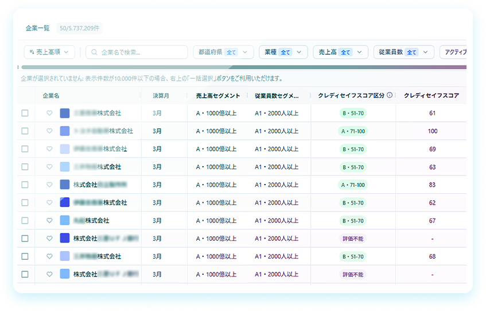Click the クレディセイフスコア区分 column header
This screenshot has width=486, height=311.
click(x=351, y=95)
